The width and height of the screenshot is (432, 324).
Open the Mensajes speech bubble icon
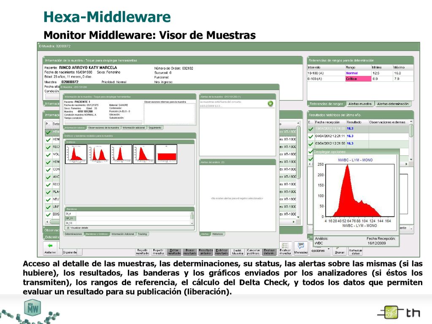(301, 245)
